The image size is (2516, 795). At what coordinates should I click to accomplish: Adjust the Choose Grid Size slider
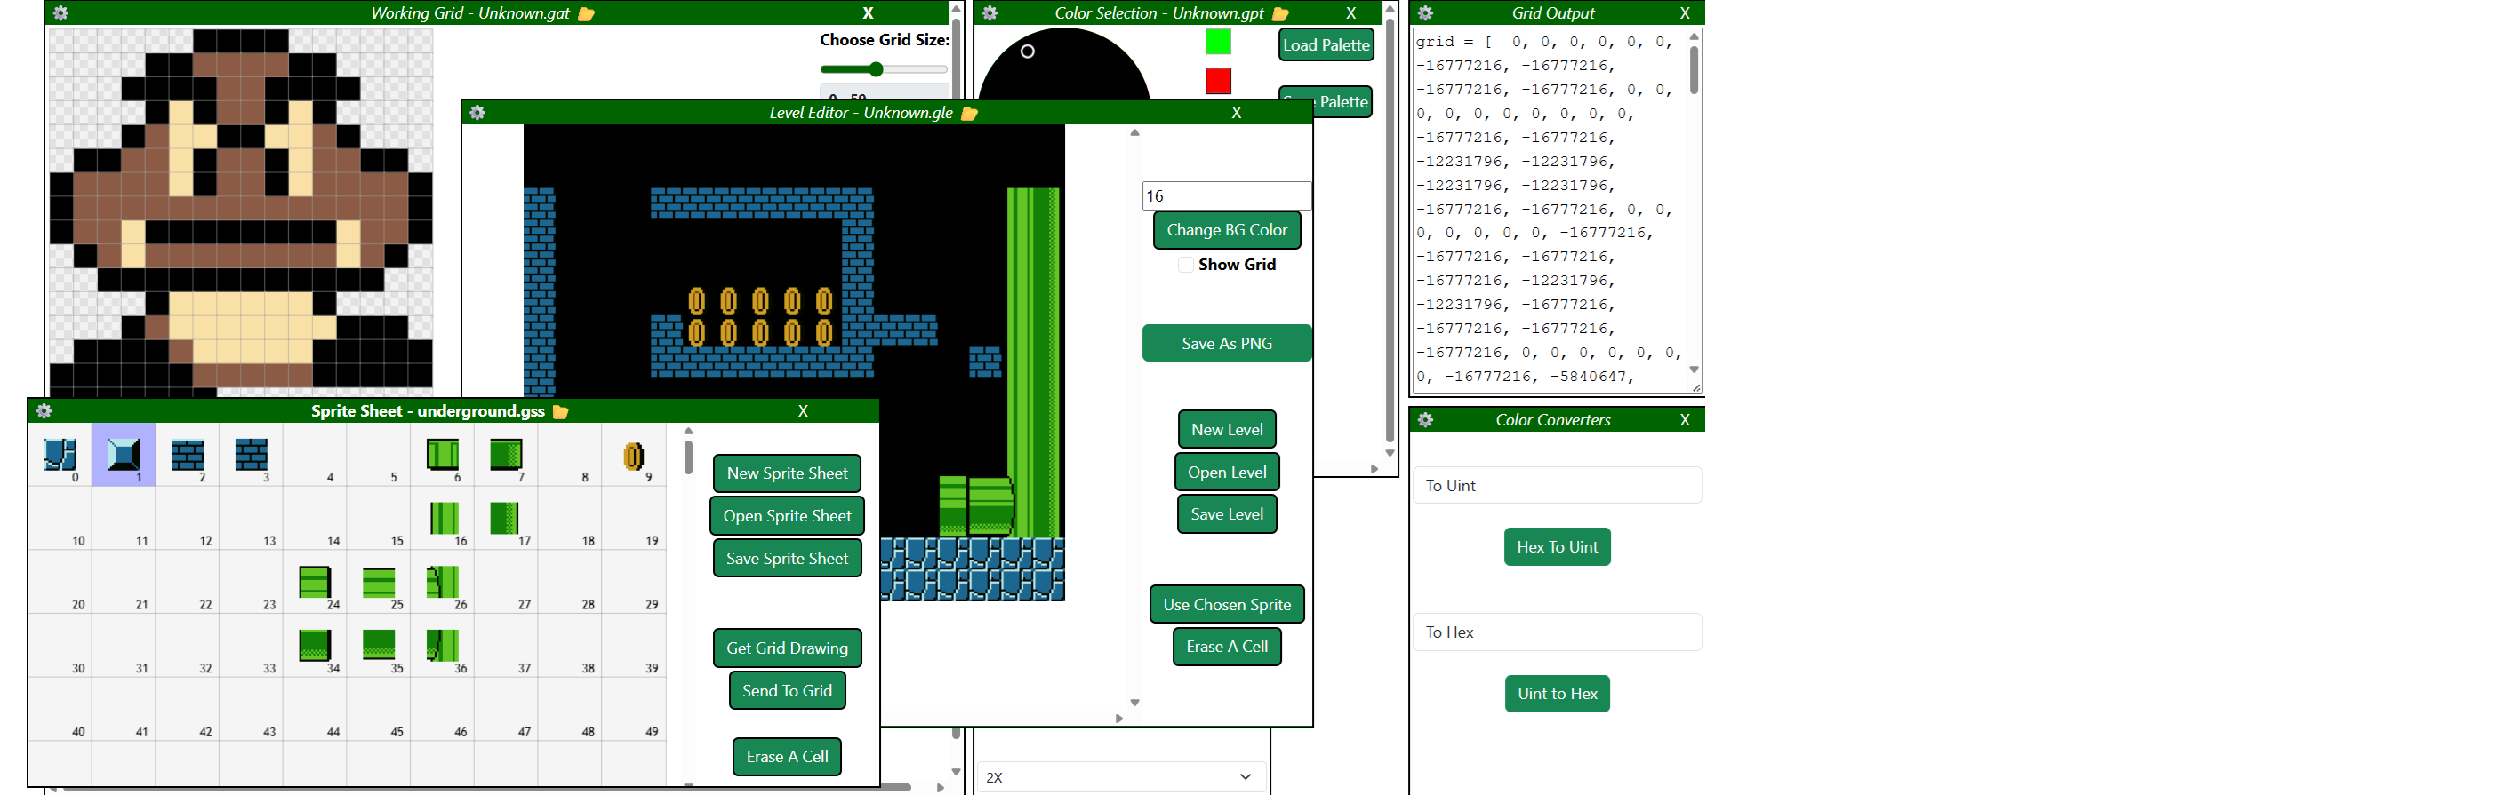[x=884, y=69]
